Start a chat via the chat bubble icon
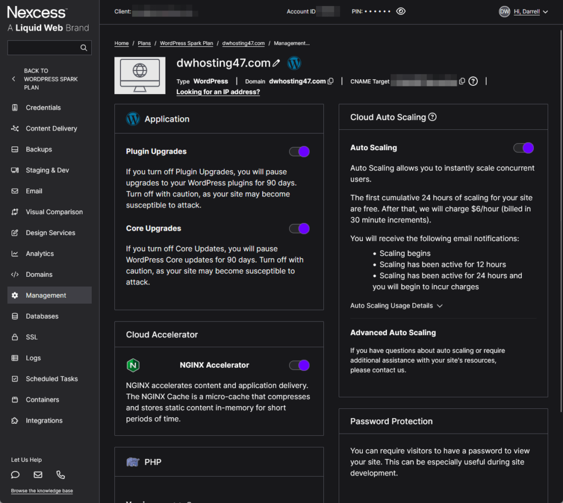Image resolution: width=563 pixels, height=503 pixels. [x=15, y=475]
